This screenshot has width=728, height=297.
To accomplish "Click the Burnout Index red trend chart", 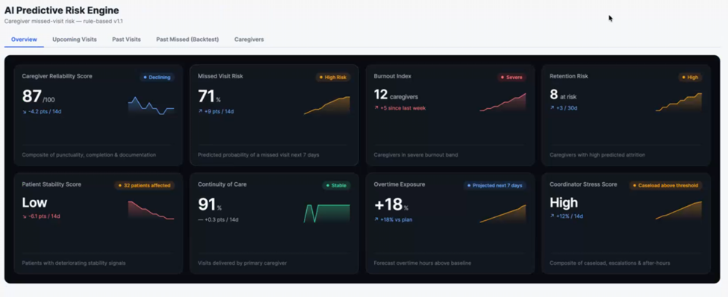I will click(x=503, y=102).
